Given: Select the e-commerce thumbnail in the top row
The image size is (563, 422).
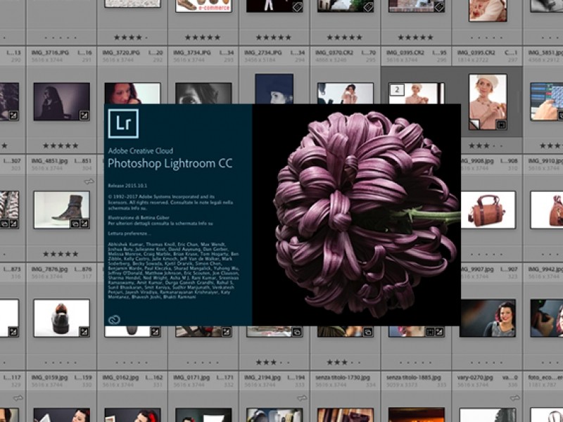Looking at the screenshot, I should click(x=203, y=6).
